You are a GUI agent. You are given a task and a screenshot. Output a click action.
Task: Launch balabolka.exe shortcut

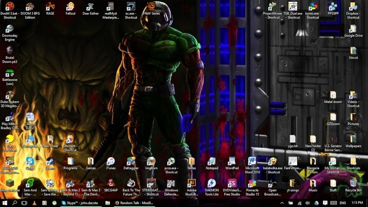click(272, 161)
